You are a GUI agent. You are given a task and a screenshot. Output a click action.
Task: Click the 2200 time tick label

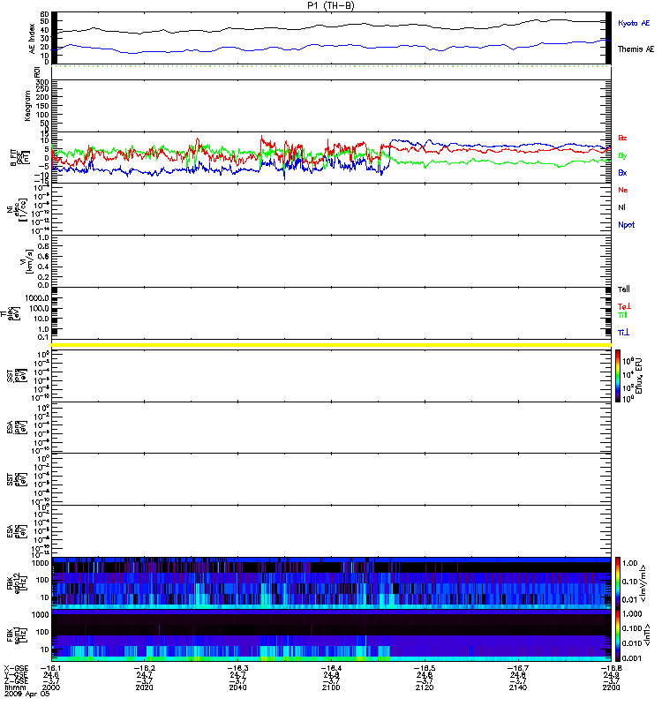611,687
